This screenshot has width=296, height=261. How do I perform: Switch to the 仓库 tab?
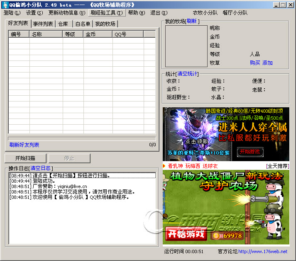tap(63, 24)
